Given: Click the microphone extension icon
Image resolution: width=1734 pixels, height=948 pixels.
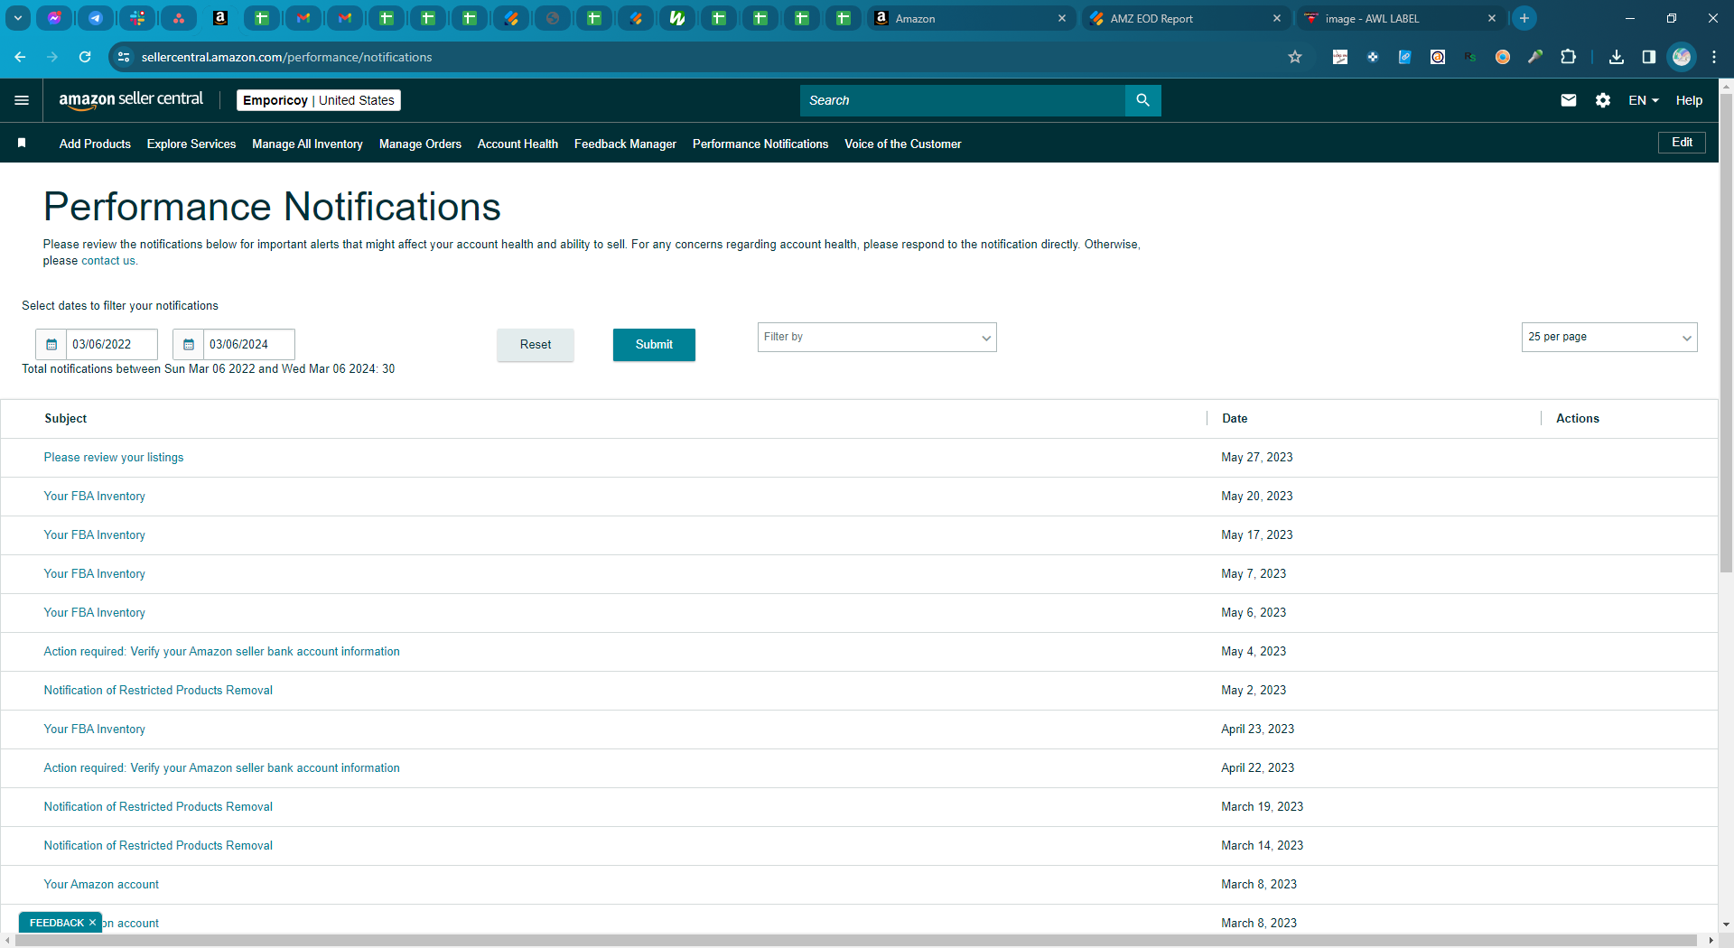Looking at the screenshot, I should pos(1535,57).
